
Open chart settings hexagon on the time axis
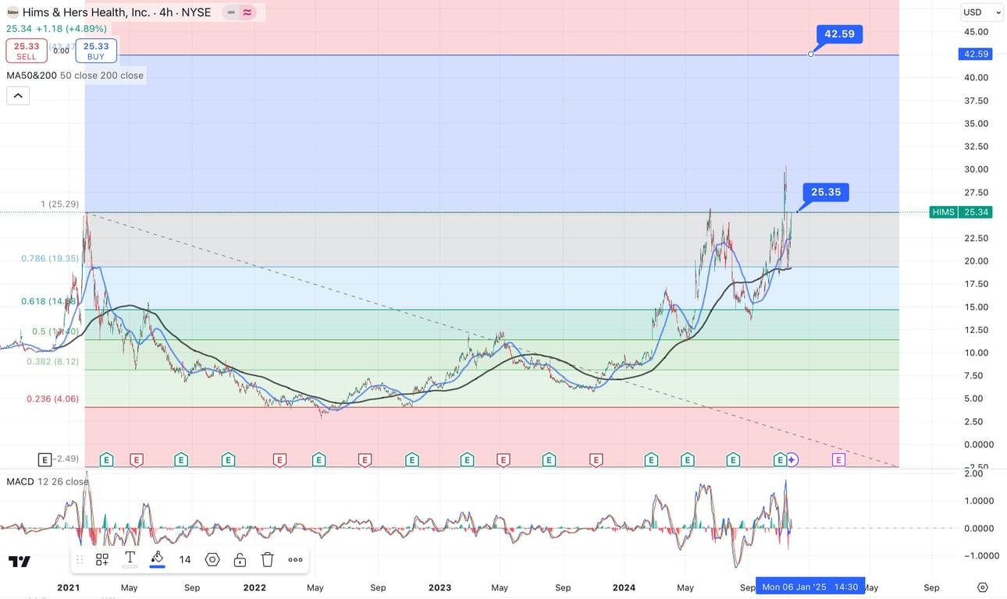point(983,587)
